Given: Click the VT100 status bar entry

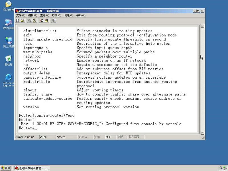Looking at the screenshot, I should [x=47, y=137].
